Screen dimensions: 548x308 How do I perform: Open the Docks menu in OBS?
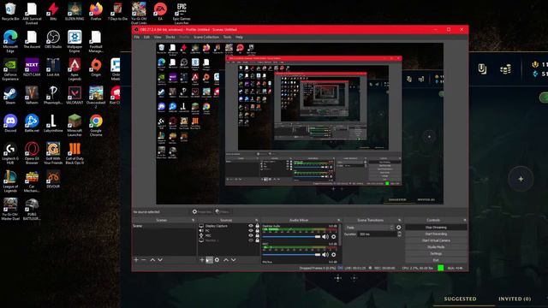pos(170,37)
